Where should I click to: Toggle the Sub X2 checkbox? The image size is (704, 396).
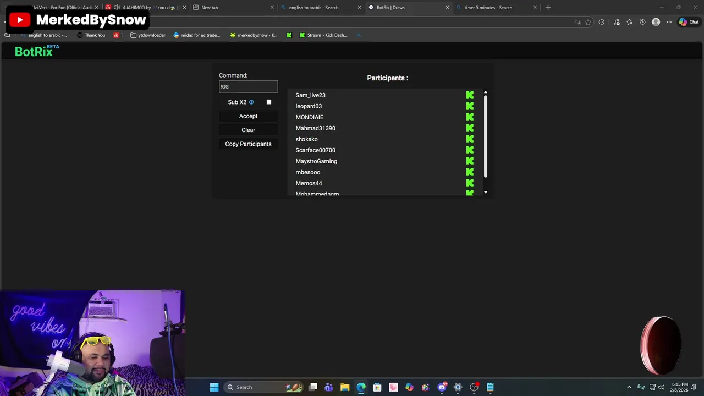coord(269,102)
